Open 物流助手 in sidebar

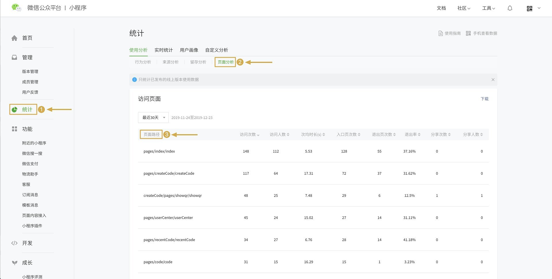[x=30, y=174]
